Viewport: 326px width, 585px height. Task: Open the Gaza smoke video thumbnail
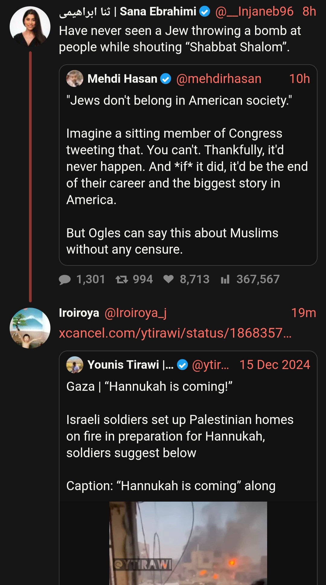coord(188,543)
